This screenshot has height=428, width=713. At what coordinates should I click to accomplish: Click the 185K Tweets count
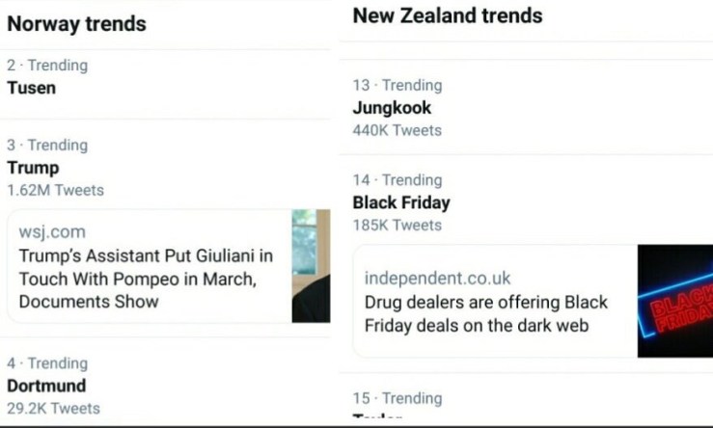(397, 225)
